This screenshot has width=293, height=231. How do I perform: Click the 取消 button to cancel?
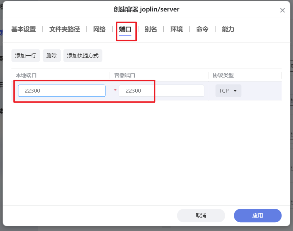(x=201, y=215)
